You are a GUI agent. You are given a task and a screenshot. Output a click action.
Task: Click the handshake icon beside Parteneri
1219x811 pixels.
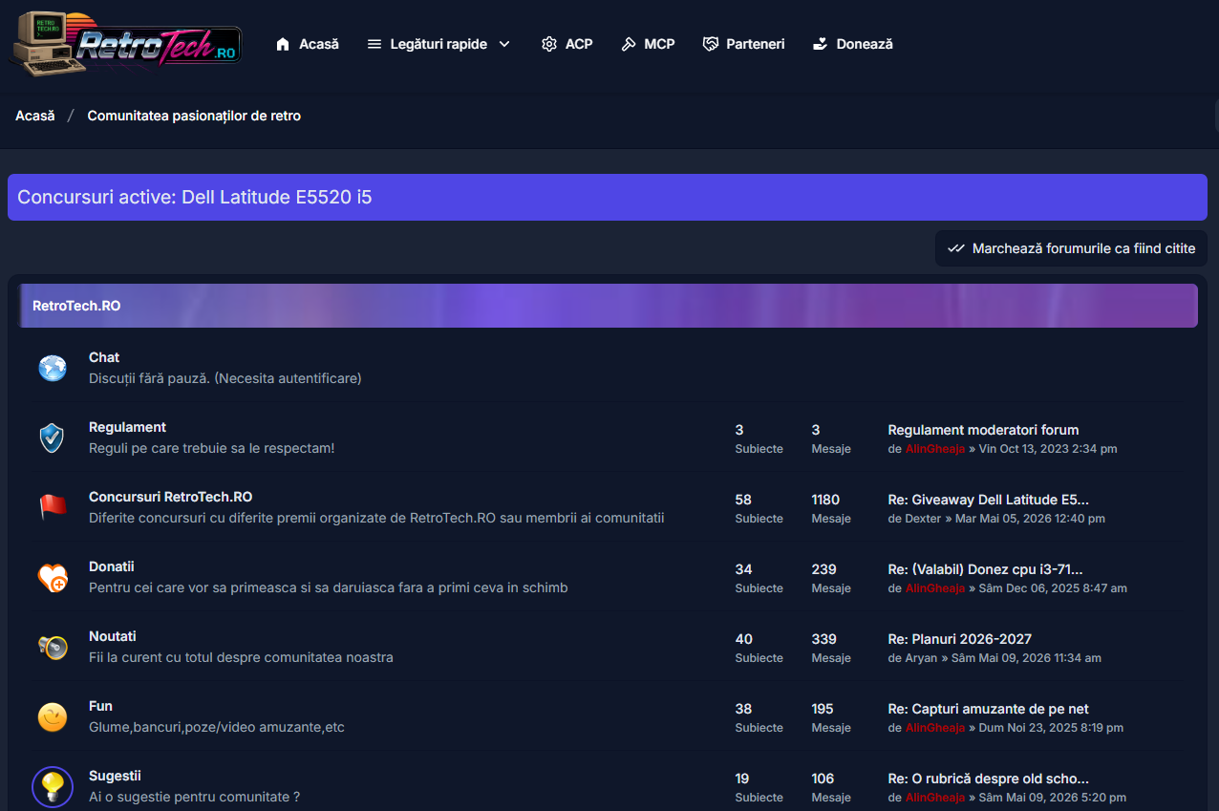(710, 44)
